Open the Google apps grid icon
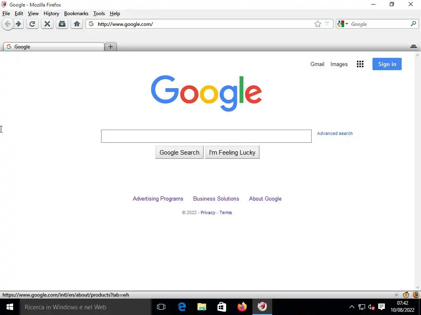Image resolution: width=421 pixels, height=315 pixels. point(360,64)
